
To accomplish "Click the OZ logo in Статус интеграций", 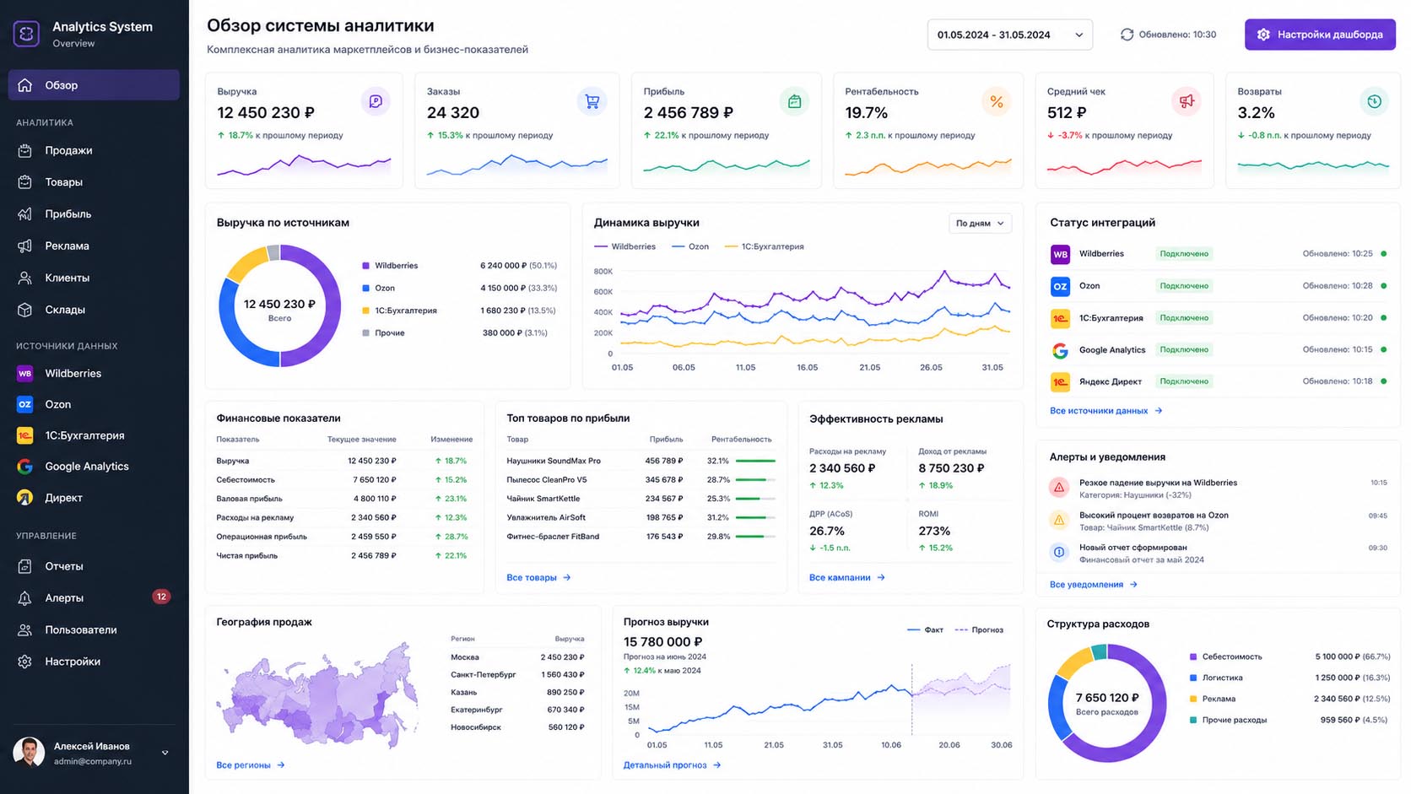I will [x=1060, y=286].
